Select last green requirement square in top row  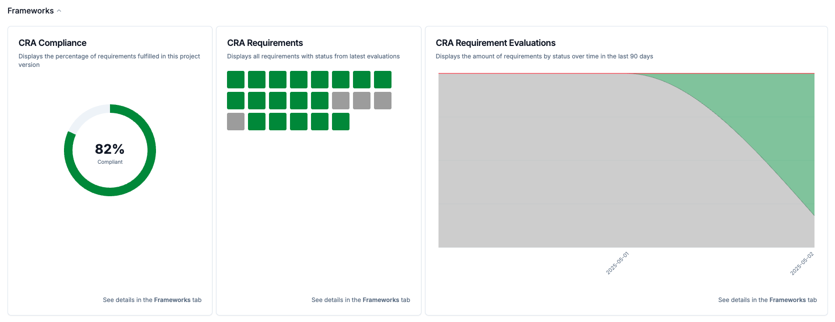coord(382,80)
